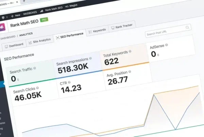
Task: Switch to the Site Analytics tab
Action: coord(40,41)
